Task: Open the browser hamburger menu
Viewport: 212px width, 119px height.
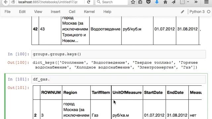Action: click(x=206, y=2)
